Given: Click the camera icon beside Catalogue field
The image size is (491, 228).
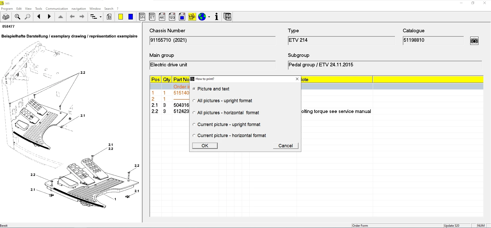Looking at the screenshot, I should pos(474,41).
